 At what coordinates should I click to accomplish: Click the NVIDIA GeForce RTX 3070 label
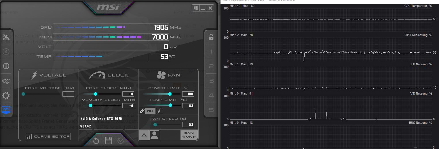coord(101,119)
